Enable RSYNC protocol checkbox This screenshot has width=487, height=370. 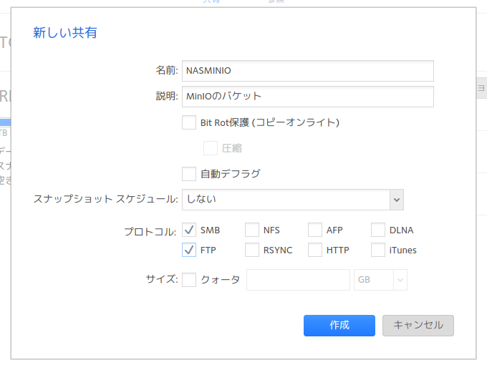pos(252,250)
